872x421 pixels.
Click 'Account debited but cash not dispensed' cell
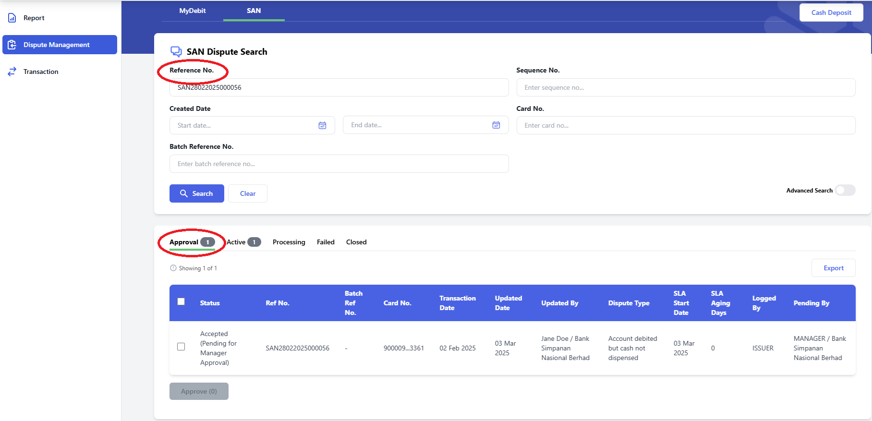633,348
